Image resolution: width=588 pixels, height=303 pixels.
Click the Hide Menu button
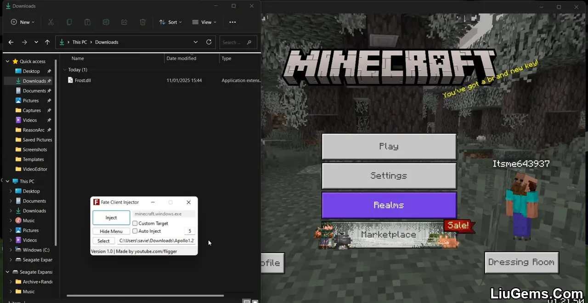(111, 231)
